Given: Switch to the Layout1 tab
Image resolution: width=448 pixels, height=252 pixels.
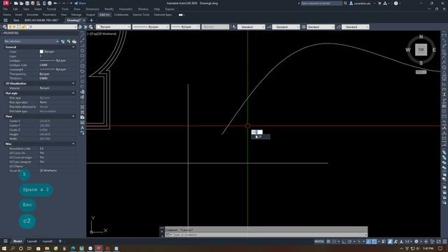Looking at the screenshot, I should click(32, 241).
